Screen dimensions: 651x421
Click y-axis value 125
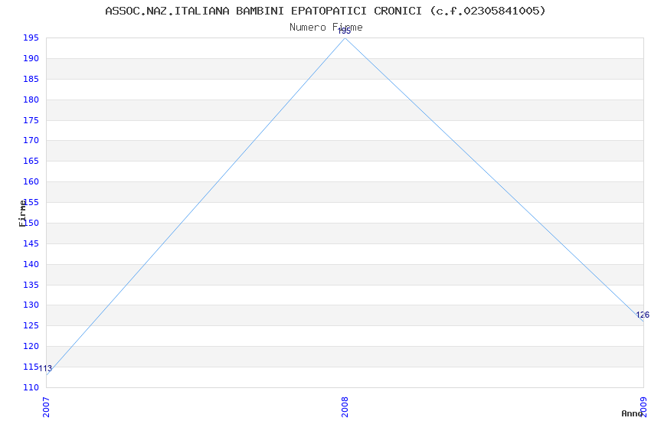click(31, 325)
